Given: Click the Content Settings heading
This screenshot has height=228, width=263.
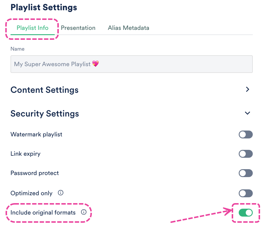Looking at the screenshot, I should (x=44, y=90).
